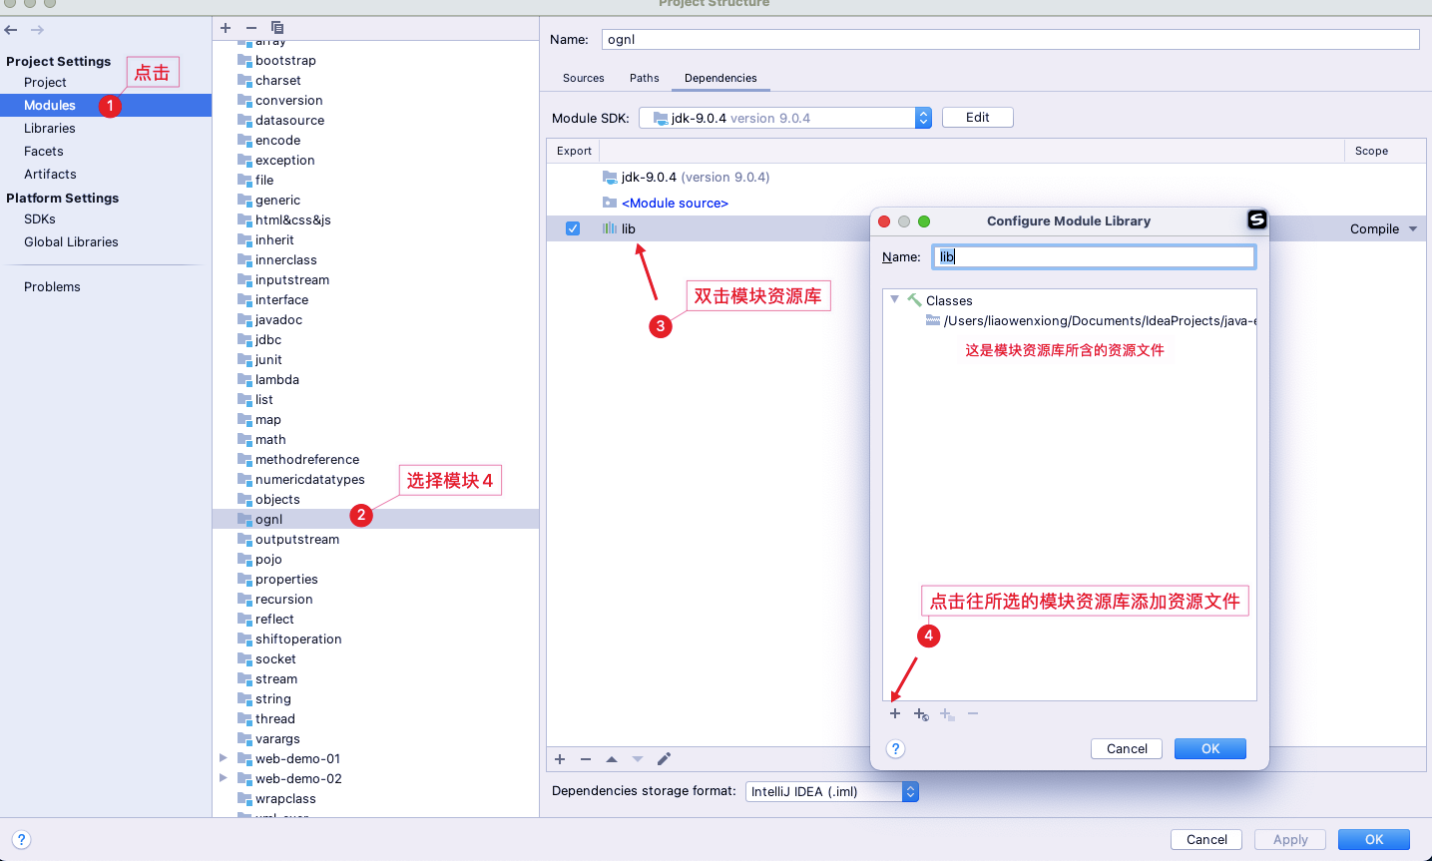This screenshot has height=861, width=1432.
Task: Click the exclude icon in dialog toolbar
Action: coord(947,714)
